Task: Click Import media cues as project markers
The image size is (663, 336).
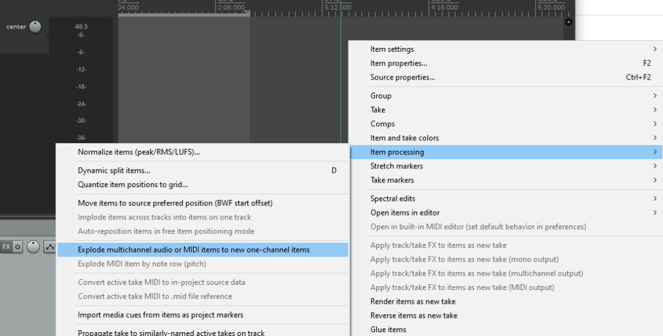Action: pos(161,315)
